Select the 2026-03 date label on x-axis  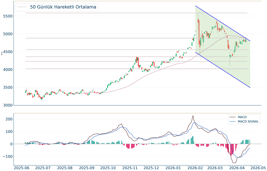[x=215, y=168]
